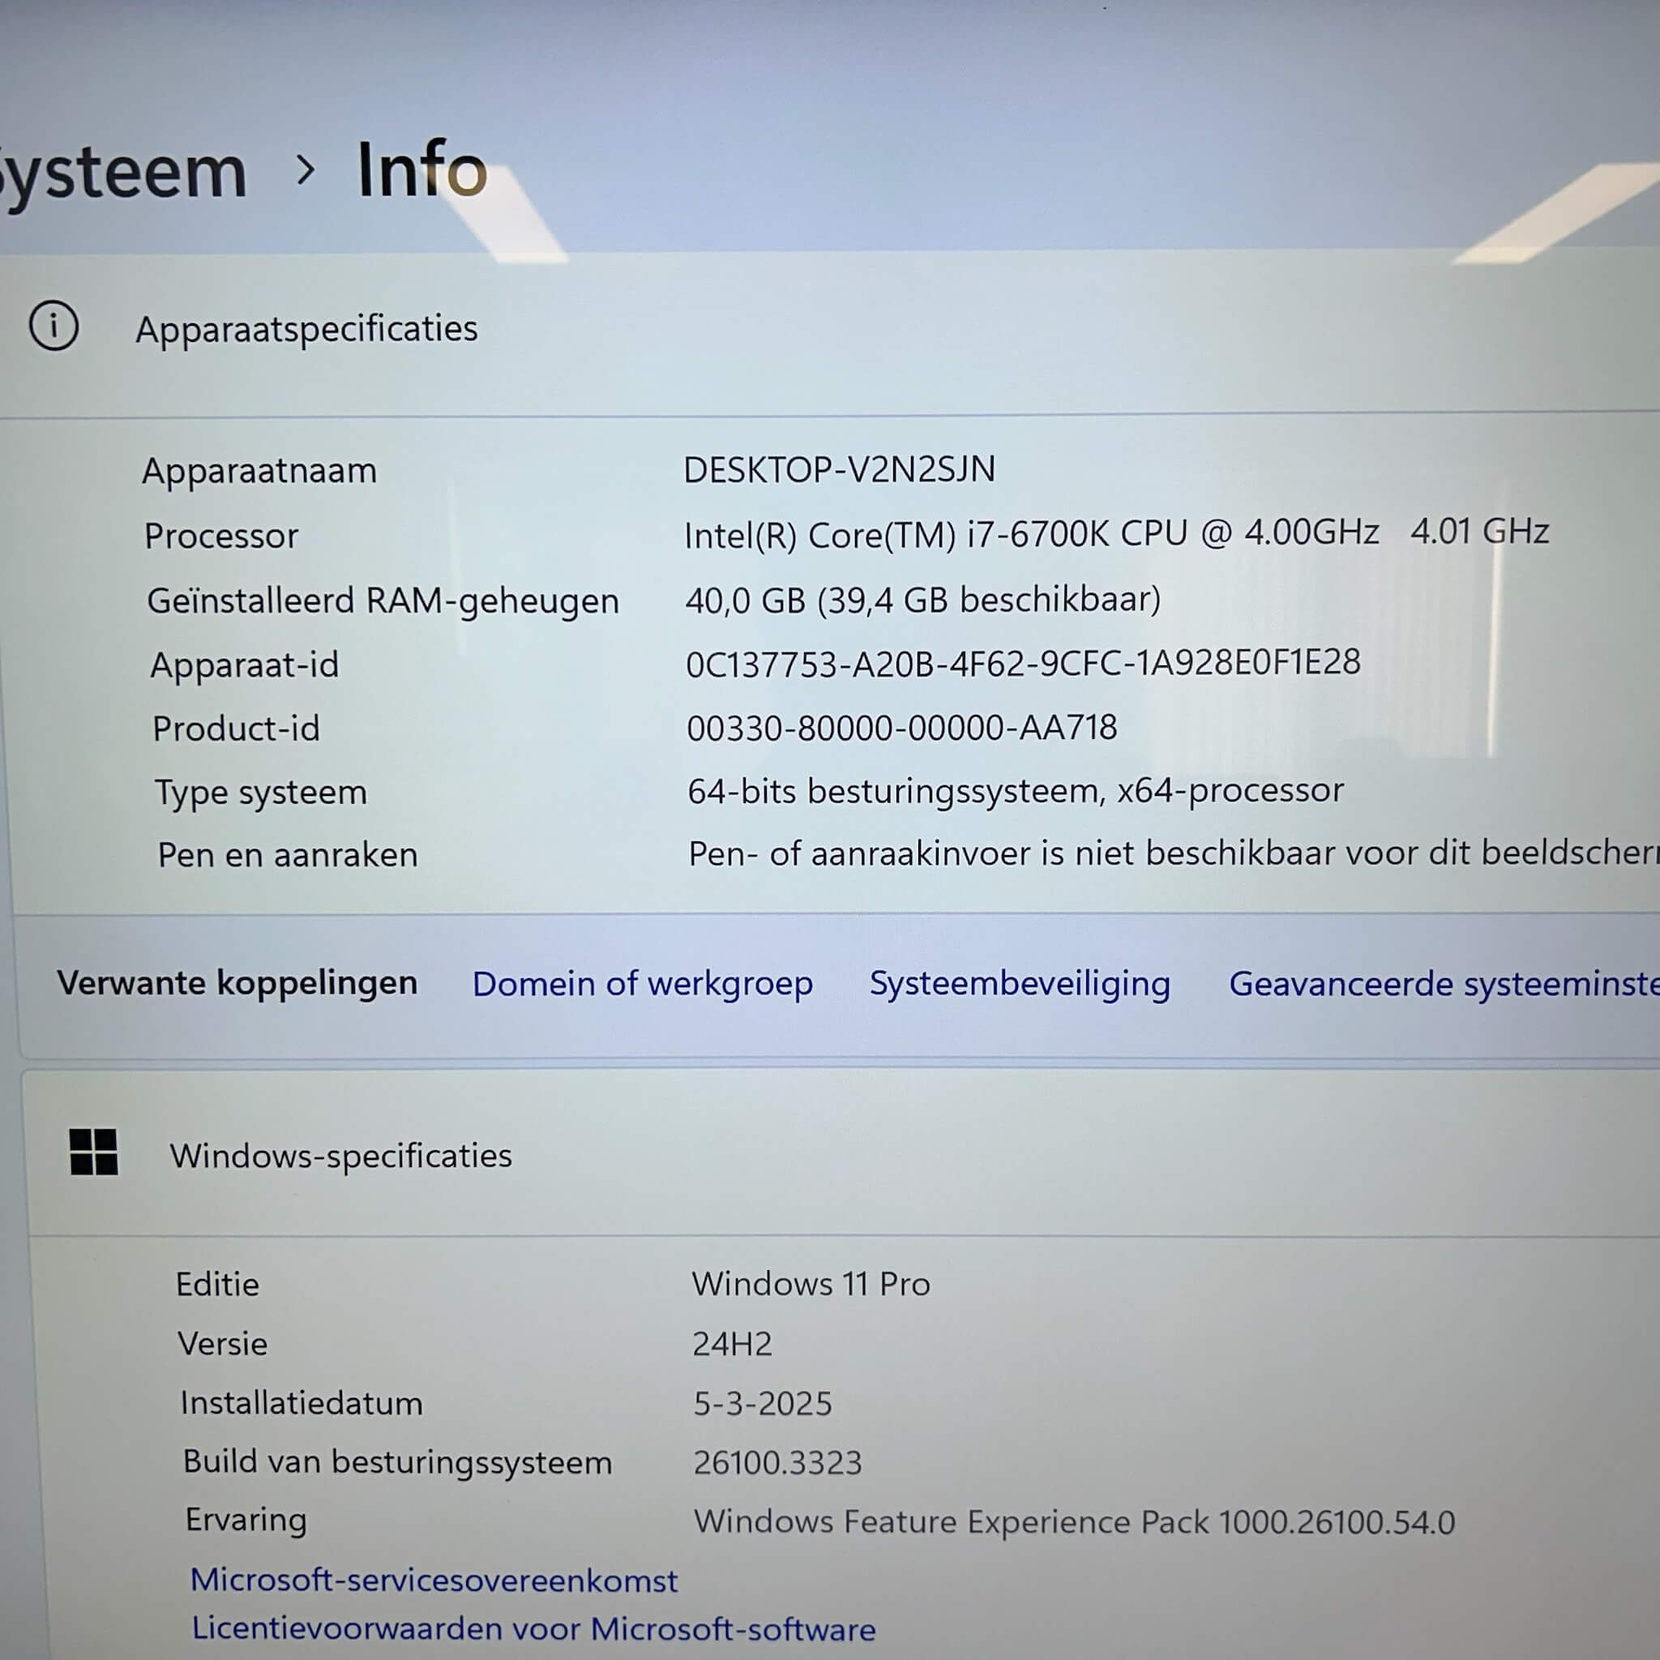
Task: Click the breadcrumb chevron before Info
Action: click(305, 170)
